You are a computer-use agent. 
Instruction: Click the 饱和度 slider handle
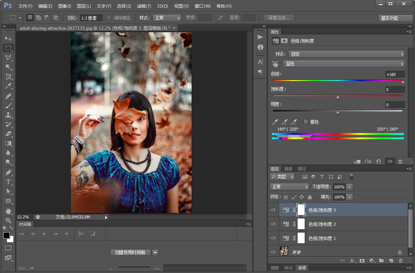click(338, 97)
